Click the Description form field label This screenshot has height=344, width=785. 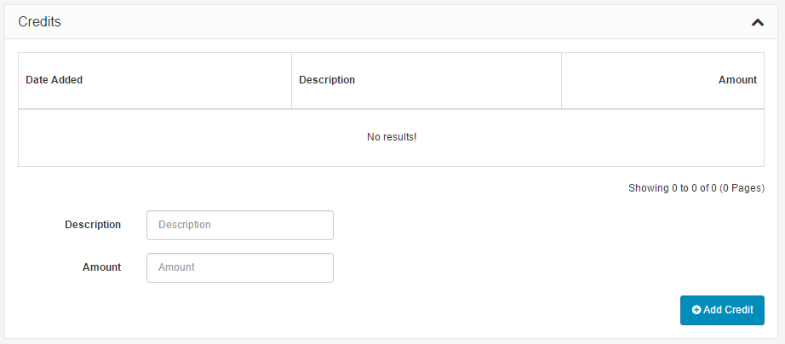click(93, 226)
